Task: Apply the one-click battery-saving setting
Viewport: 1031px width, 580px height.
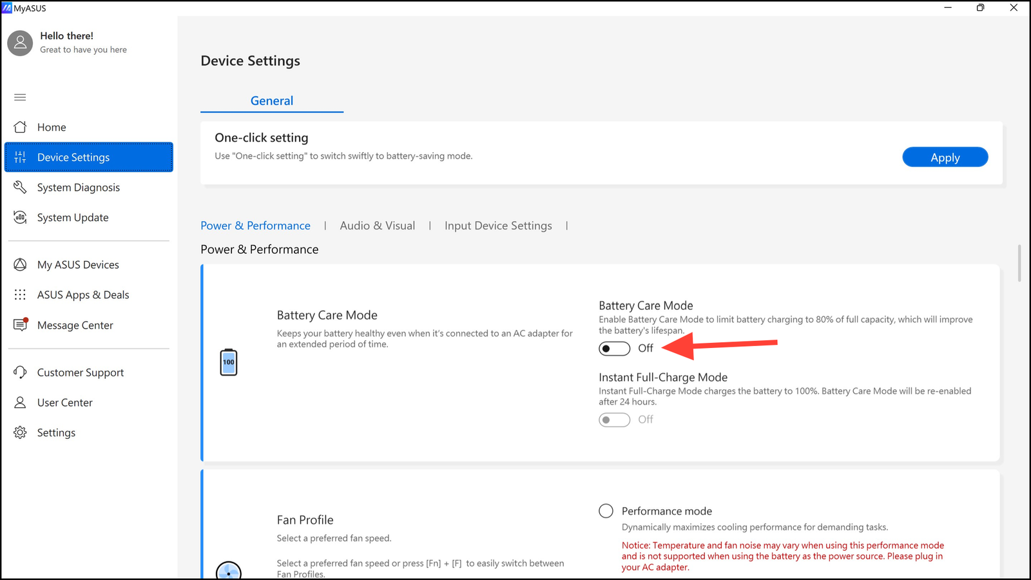Action: (x=945, y=157)
